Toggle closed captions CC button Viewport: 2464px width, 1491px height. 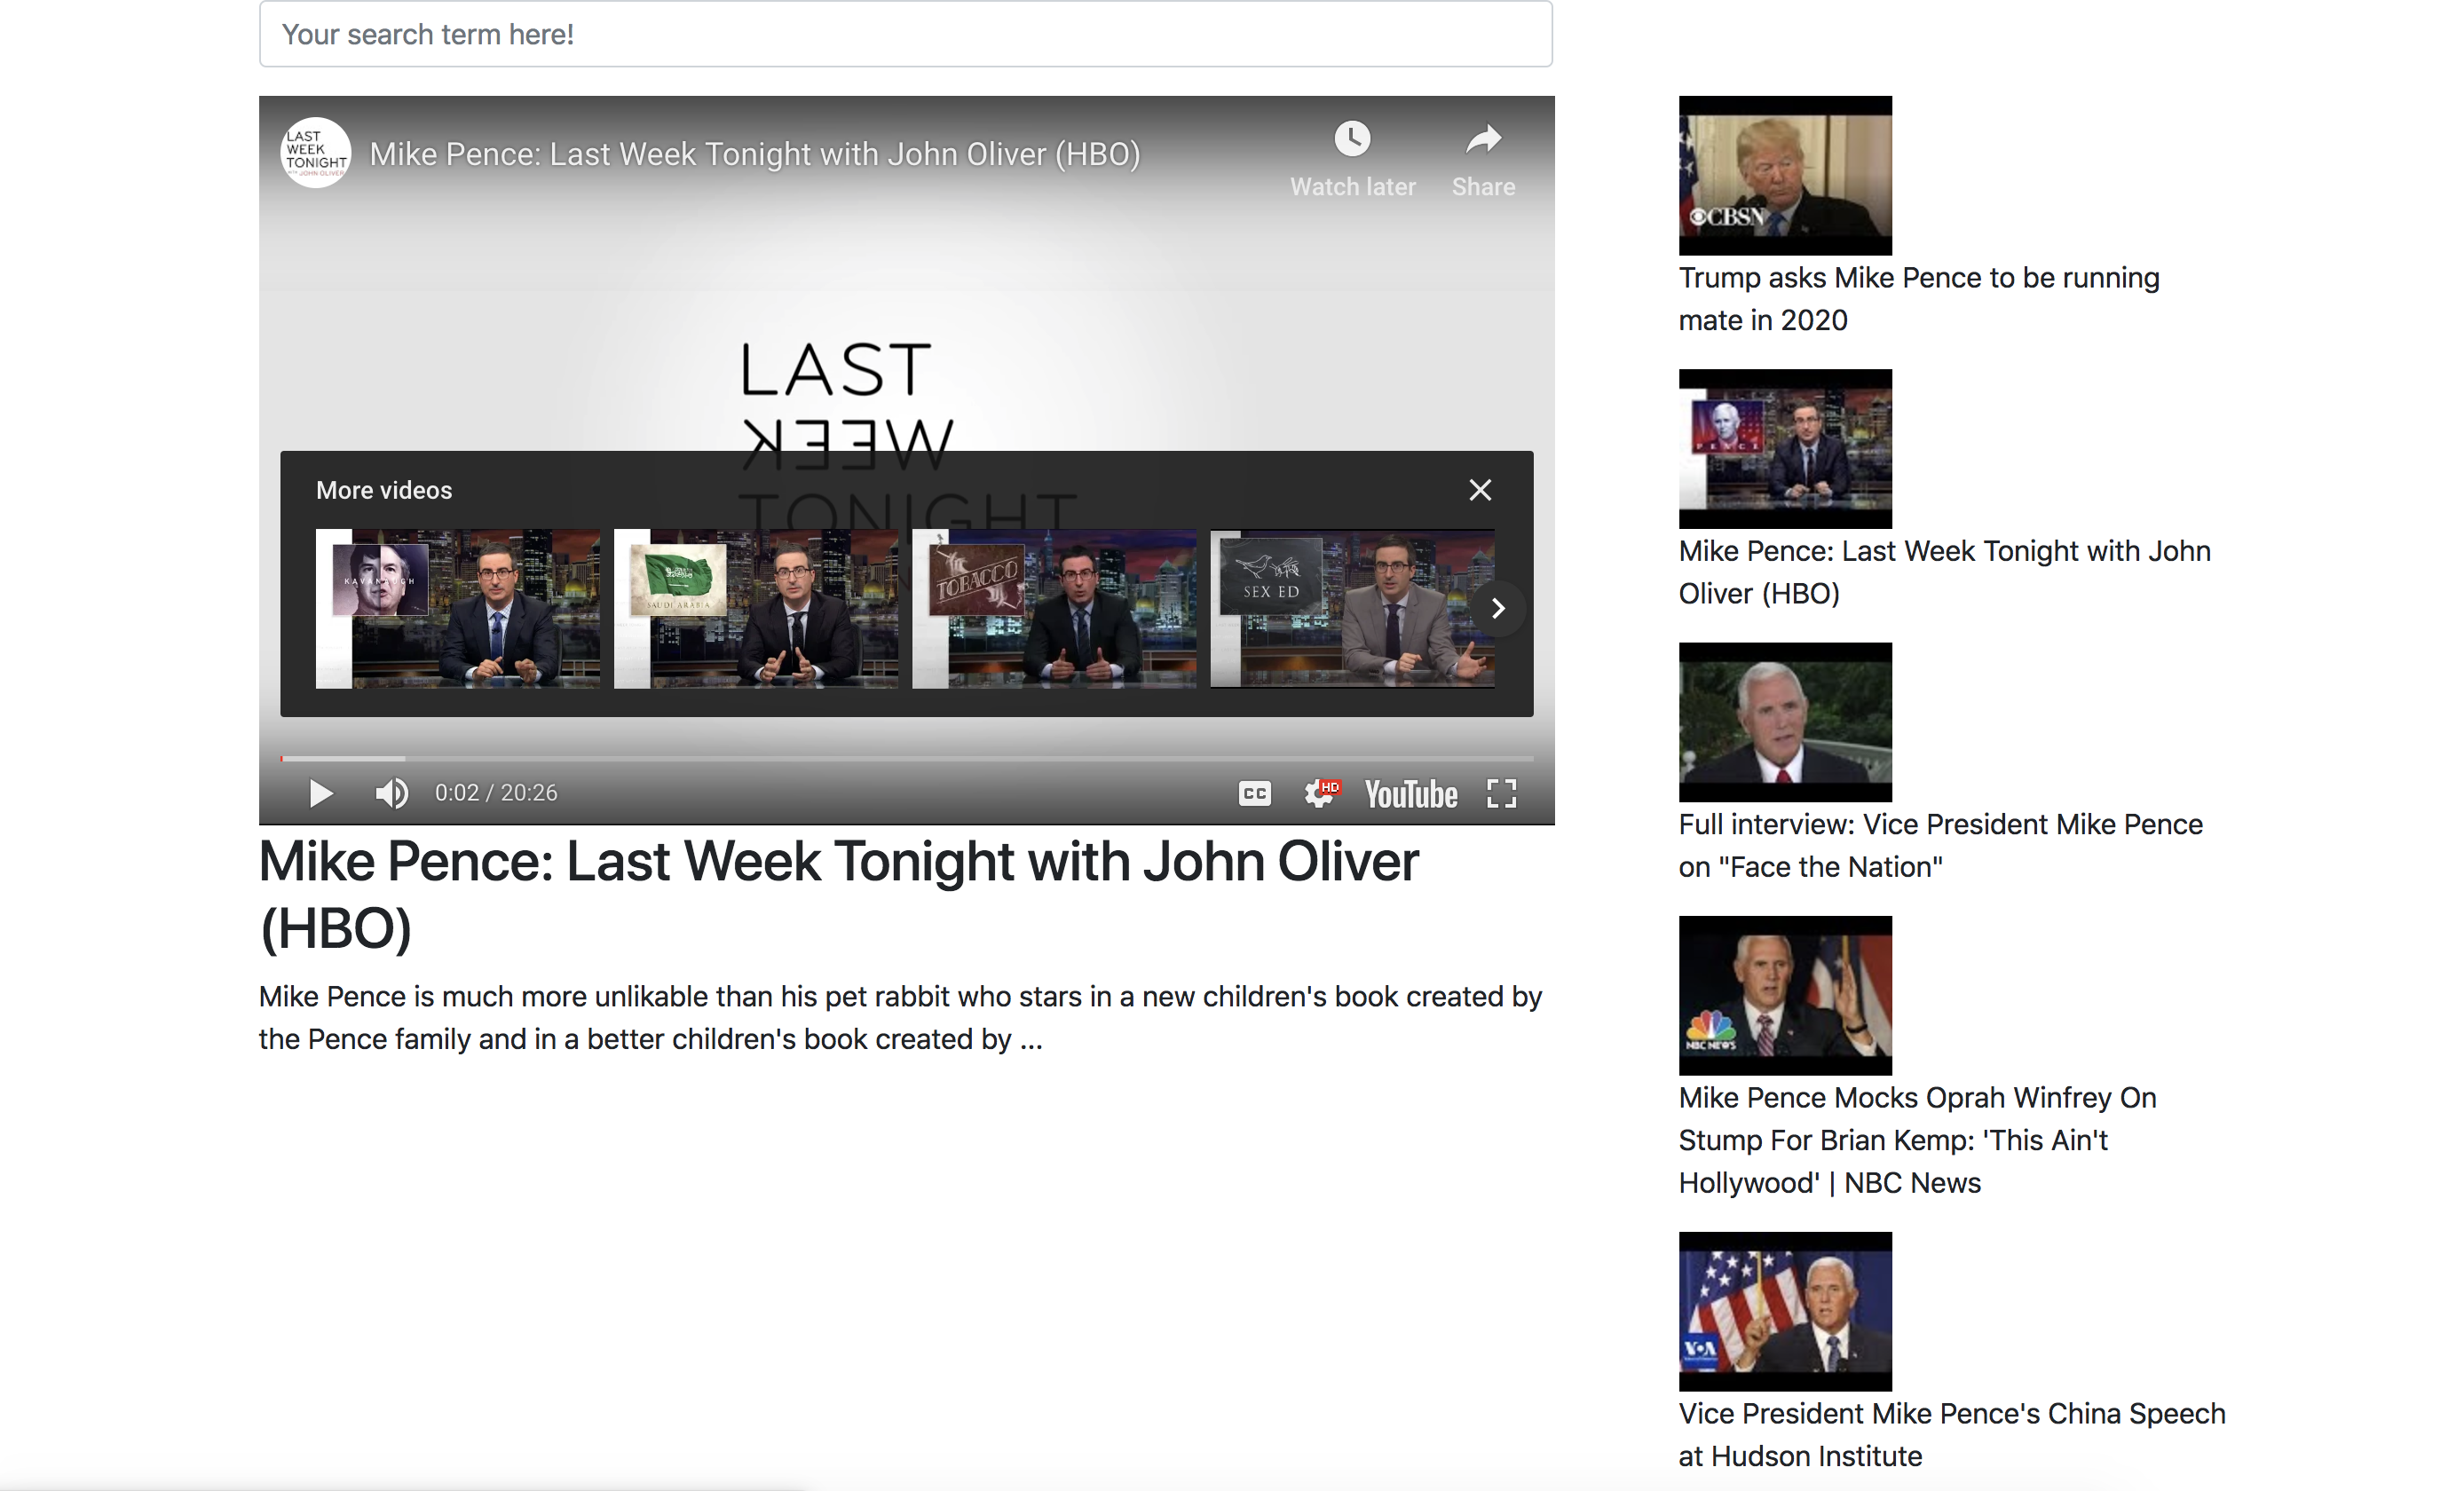1254,793
